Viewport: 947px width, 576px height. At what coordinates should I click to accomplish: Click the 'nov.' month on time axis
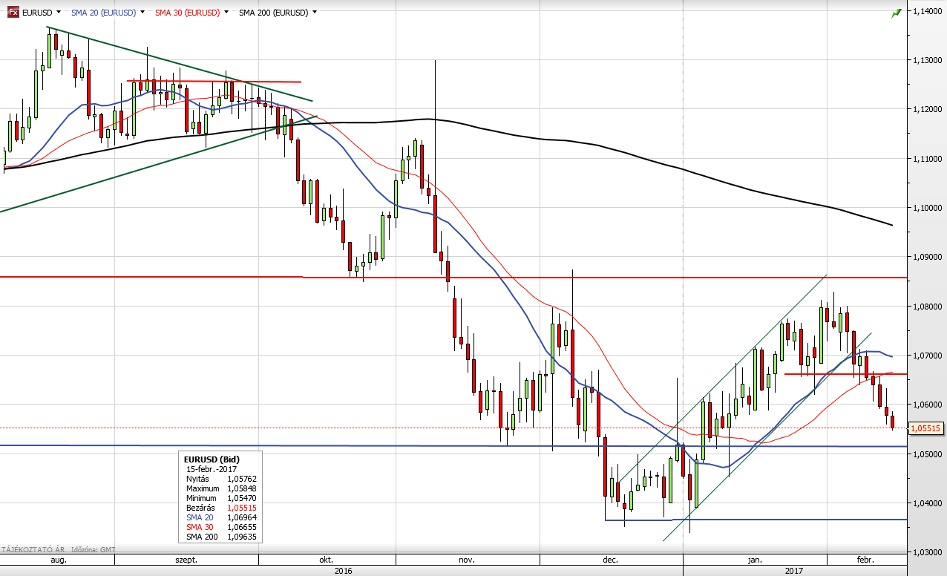point(467,560)
